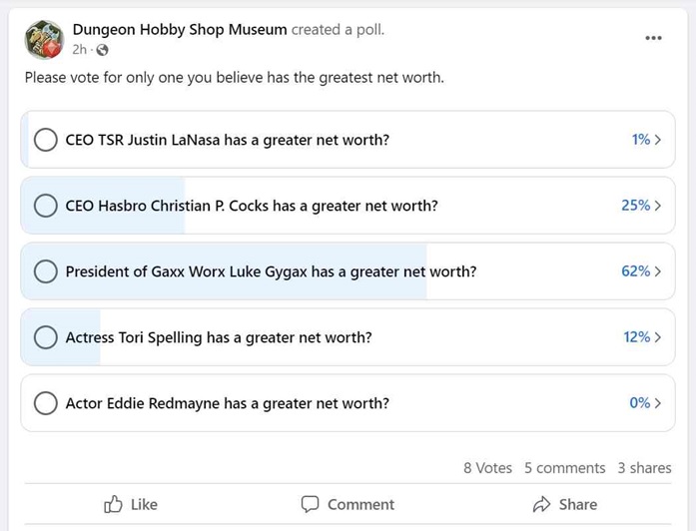Expand voters for the 1% result
Image resolution: width=696 pixels, height=531 pixels.
pos(646,140)
